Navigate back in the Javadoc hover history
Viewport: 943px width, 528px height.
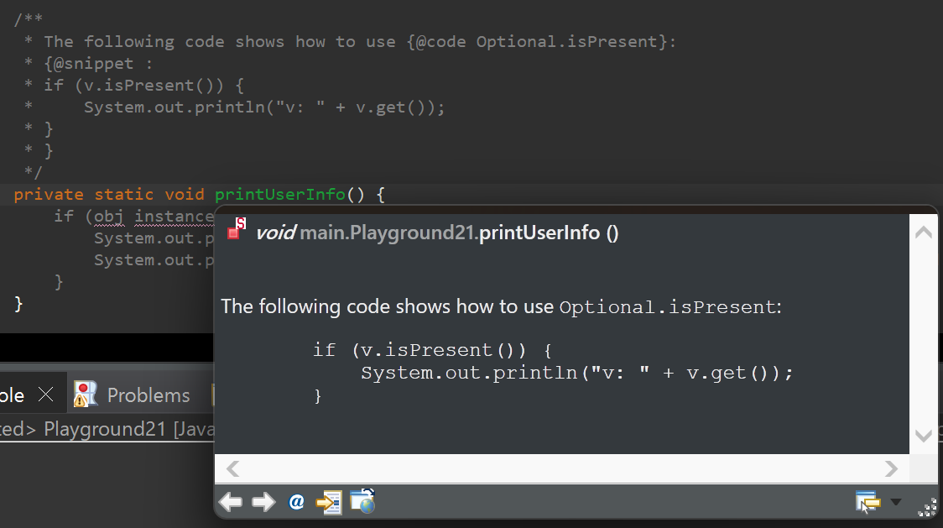pos(231,502)
